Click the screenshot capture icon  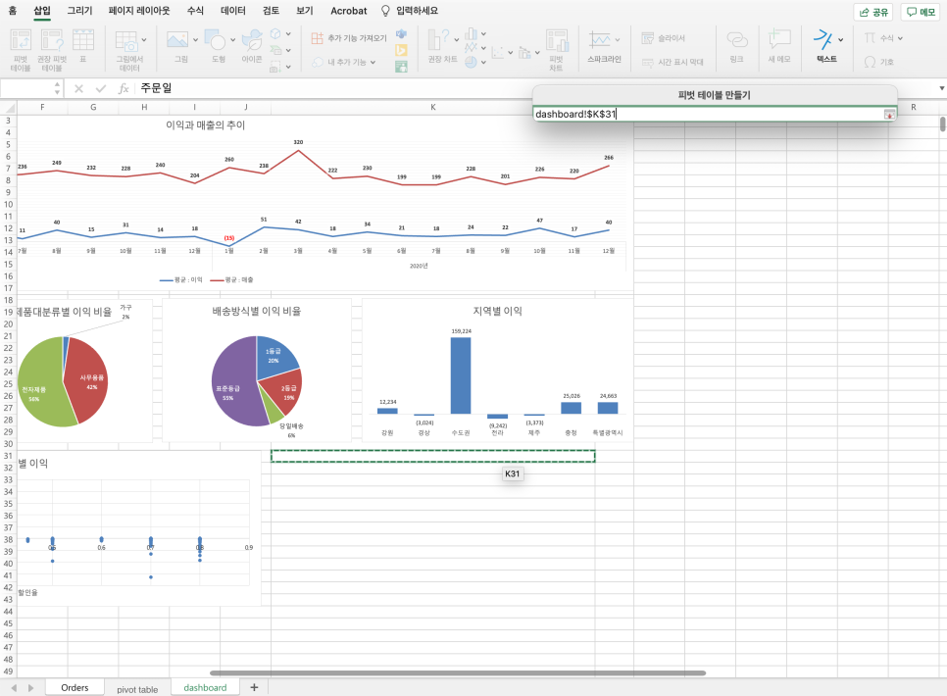275,67
